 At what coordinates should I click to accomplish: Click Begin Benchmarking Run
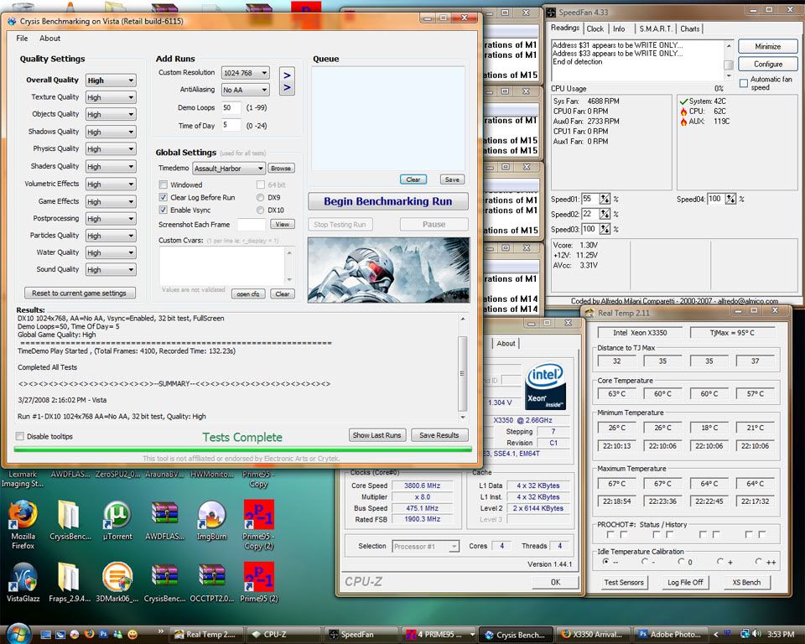(x=388, y=201)
